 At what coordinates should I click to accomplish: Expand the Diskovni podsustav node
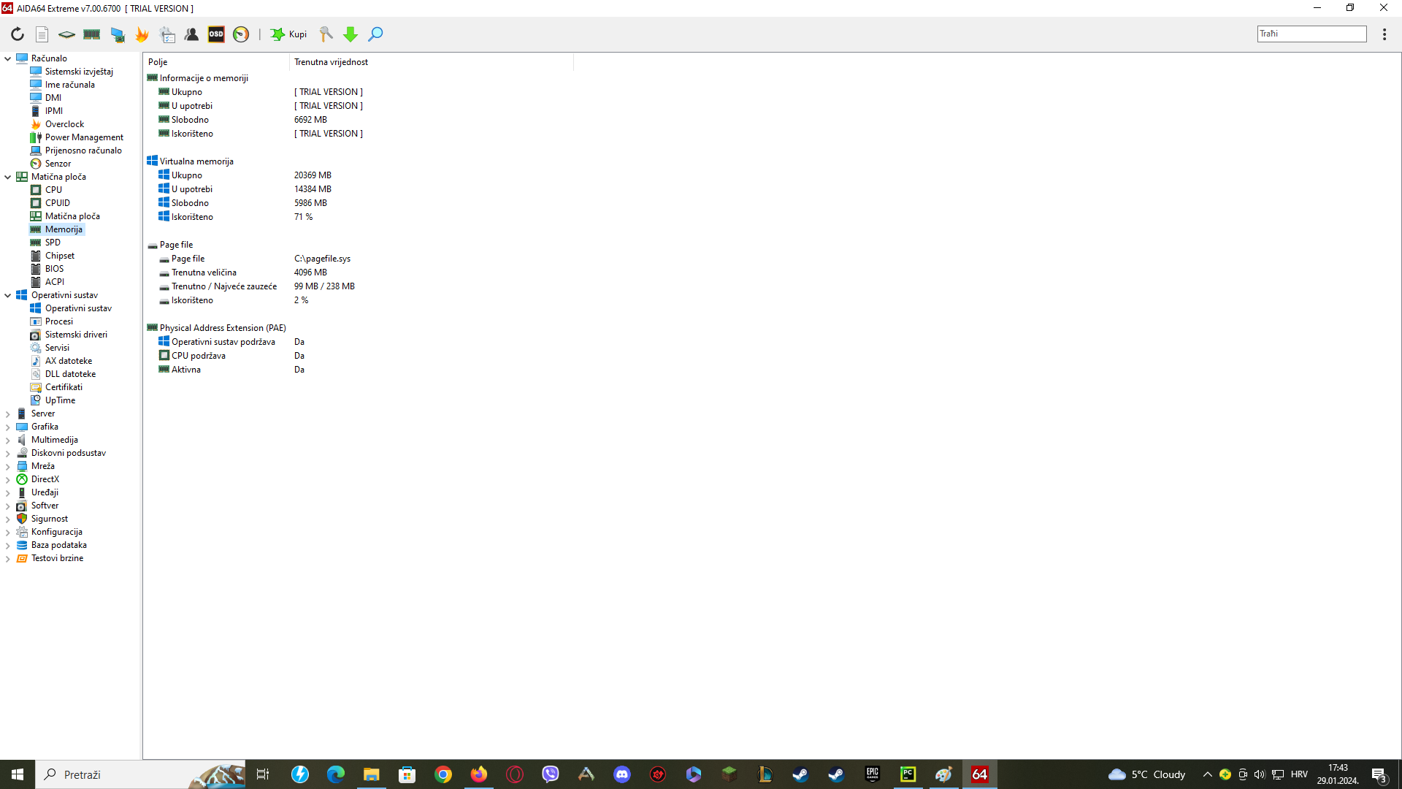point(8,453)
